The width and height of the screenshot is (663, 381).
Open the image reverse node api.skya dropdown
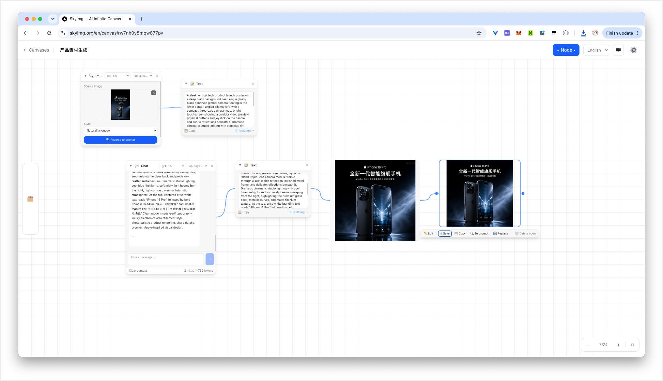click(143, 76)
